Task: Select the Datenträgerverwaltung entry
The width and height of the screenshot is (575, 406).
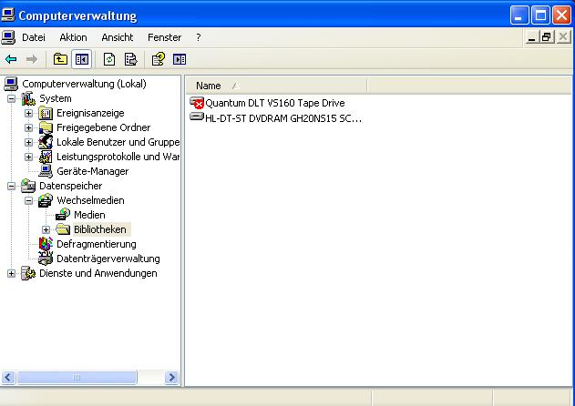Action: pos(108,259)
